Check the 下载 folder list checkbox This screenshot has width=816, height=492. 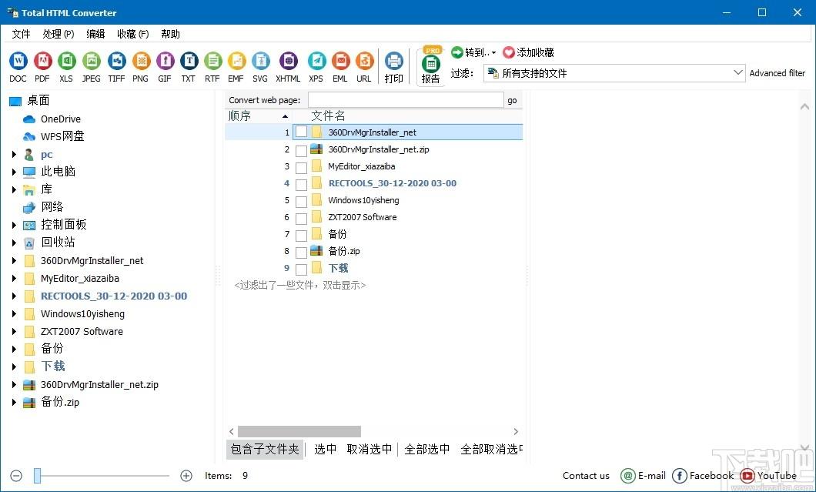(x=301, y=269)
